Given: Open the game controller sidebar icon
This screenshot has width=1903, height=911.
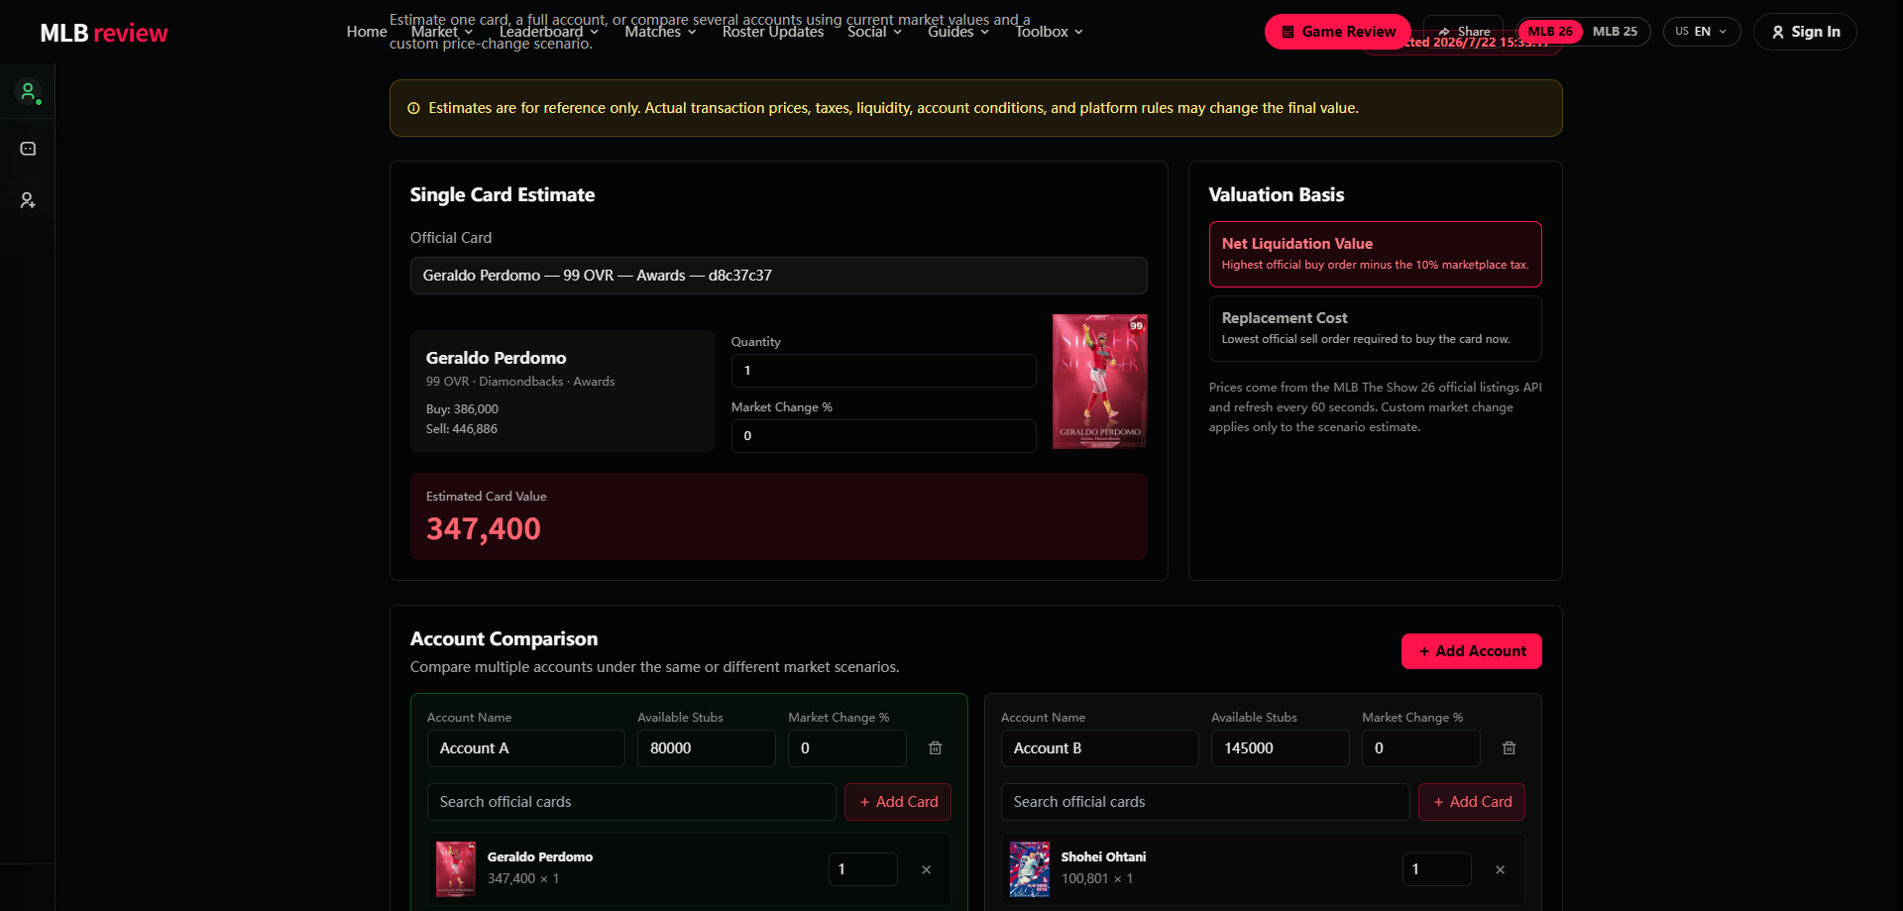Looking at the screenshot, I should [x=28, y=149].
